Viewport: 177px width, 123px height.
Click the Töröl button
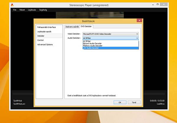coord(134,102)
